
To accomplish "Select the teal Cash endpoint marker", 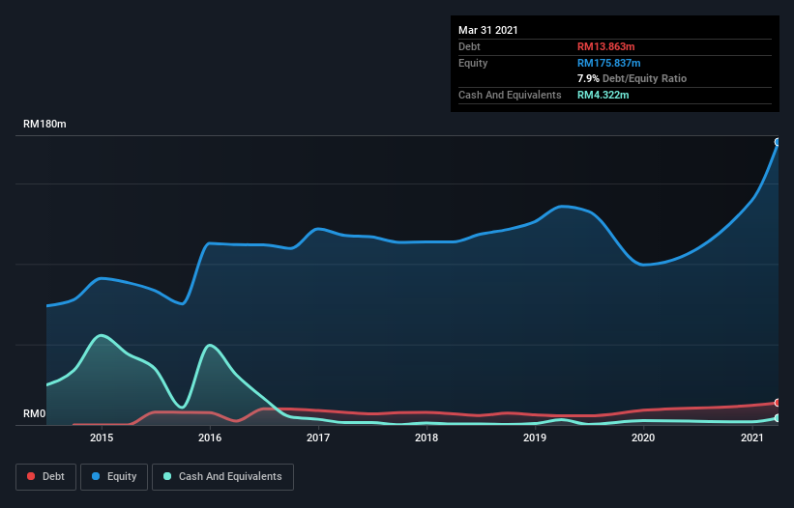I will pyautogui.click(x=778, y=418).
